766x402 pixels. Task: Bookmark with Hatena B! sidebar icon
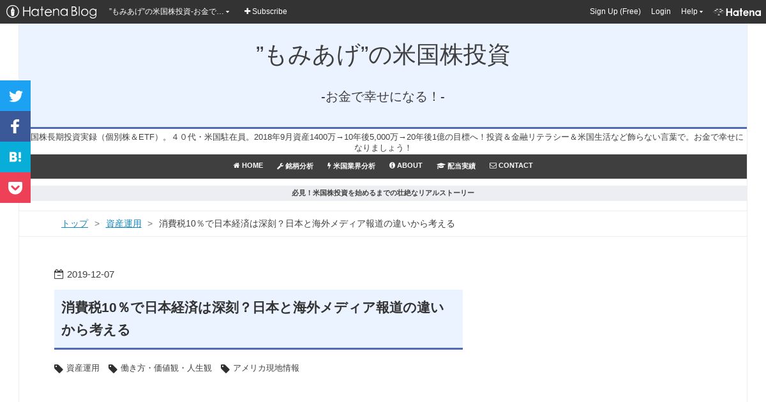coord(15,157)
